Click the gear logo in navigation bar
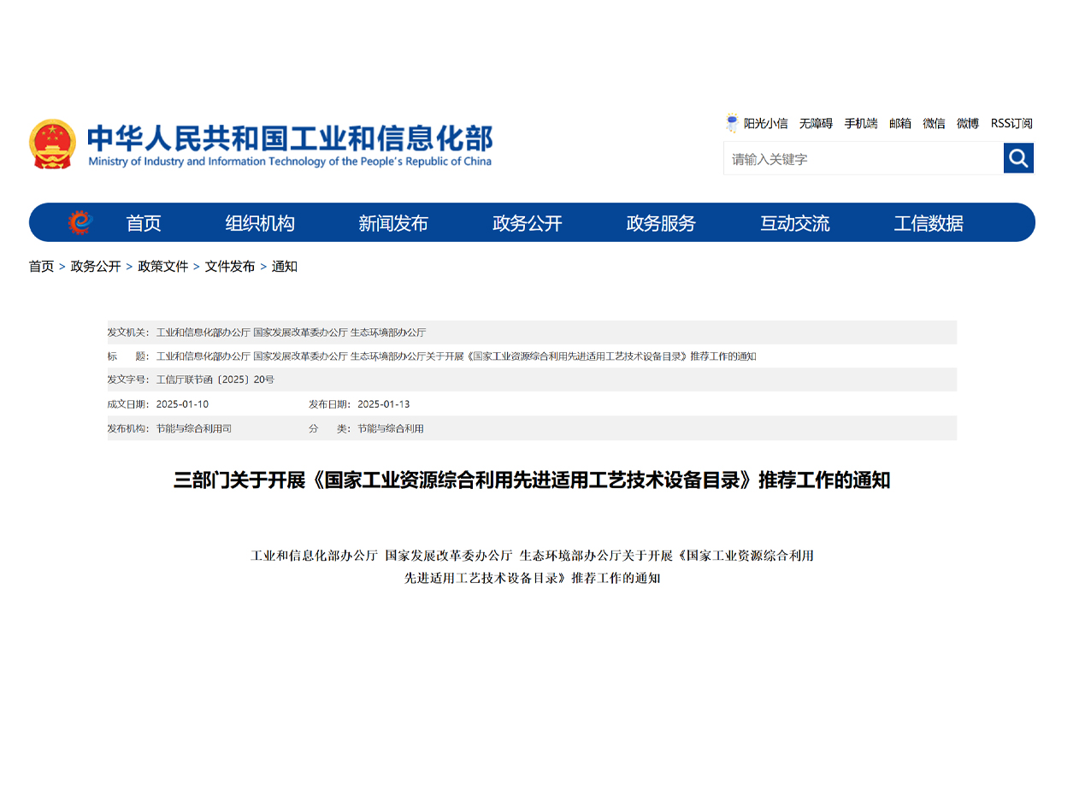1091x795 pixels. (80, 222)
